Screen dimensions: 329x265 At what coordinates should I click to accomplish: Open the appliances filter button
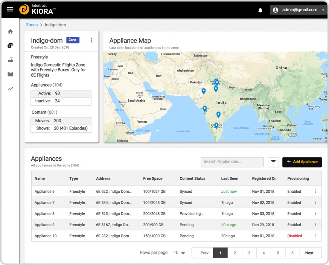coord(273,162)
